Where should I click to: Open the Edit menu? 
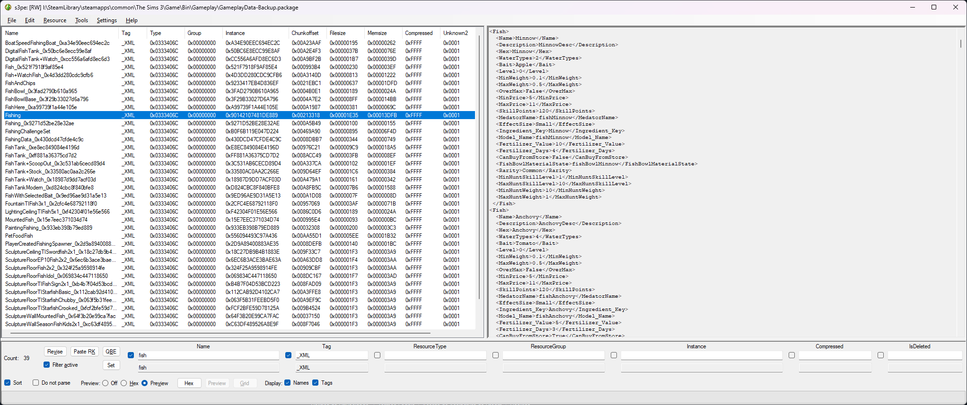30,20
